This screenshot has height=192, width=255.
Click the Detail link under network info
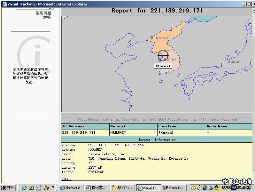[x=66, y=179]
